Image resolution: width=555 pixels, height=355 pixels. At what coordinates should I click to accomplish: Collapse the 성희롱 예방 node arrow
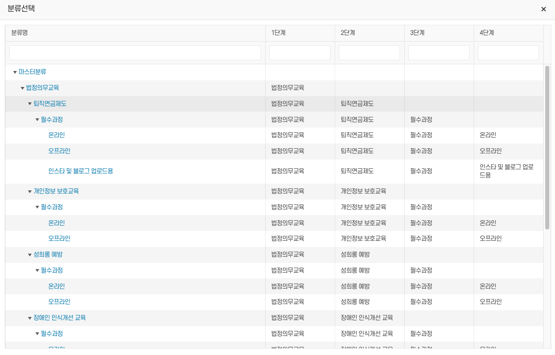click(30, 255)
